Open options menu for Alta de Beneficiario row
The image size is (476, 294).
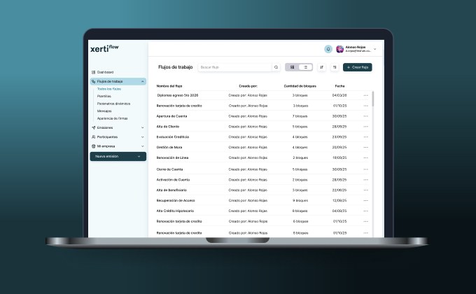point(366,190)
